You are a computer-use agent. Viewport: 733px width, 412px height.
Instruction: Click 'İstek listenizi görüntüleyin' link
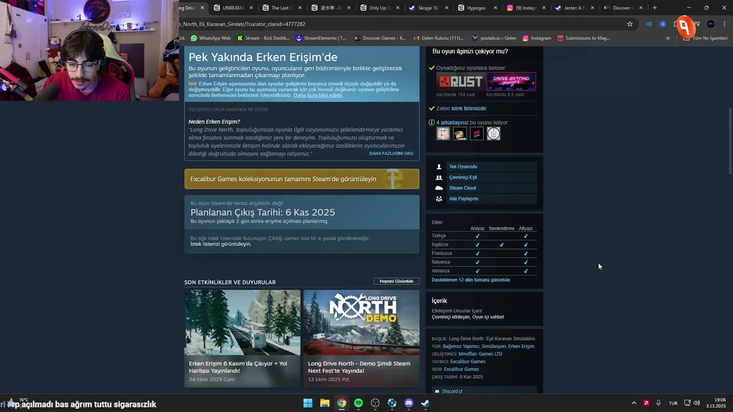click(x=220, y=244)
